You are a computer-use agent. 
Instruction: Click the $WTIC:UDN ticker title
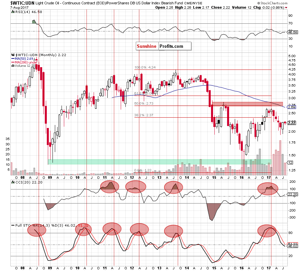22,3
